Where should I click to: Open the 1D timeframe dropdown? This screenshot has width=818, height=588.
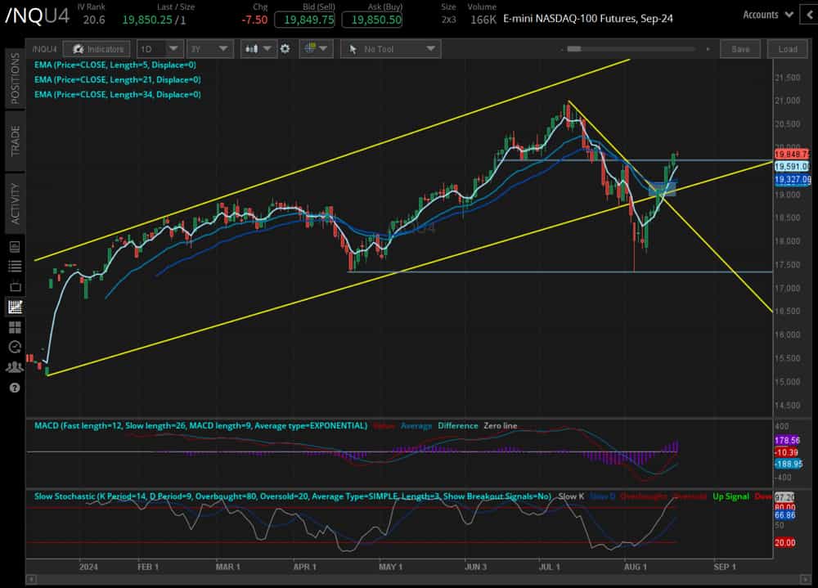click(160, 49)
